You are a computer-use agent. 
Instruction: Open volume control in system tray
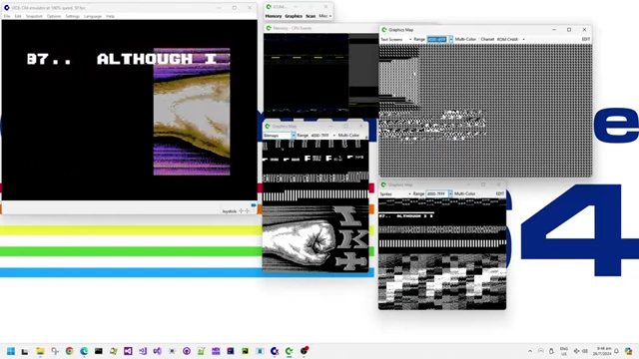[585, 351]
